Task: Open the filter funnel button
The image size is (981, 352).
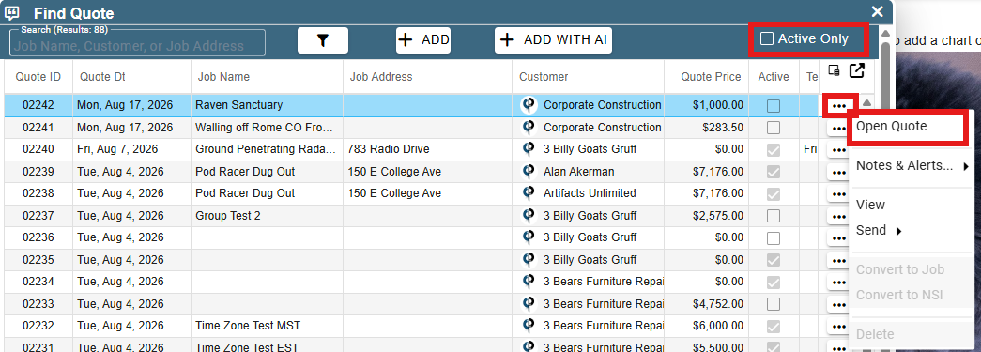Action: [323, 40]
